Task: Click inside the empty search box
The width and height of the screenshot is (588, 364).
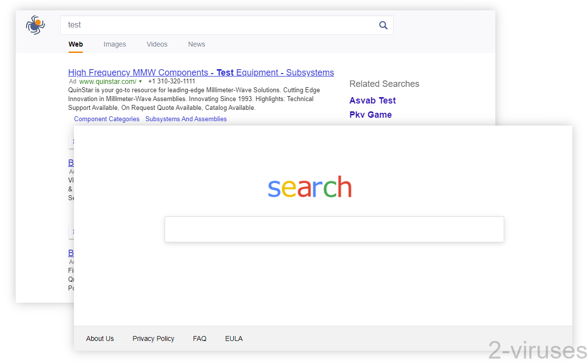Action: click(334, 229)
